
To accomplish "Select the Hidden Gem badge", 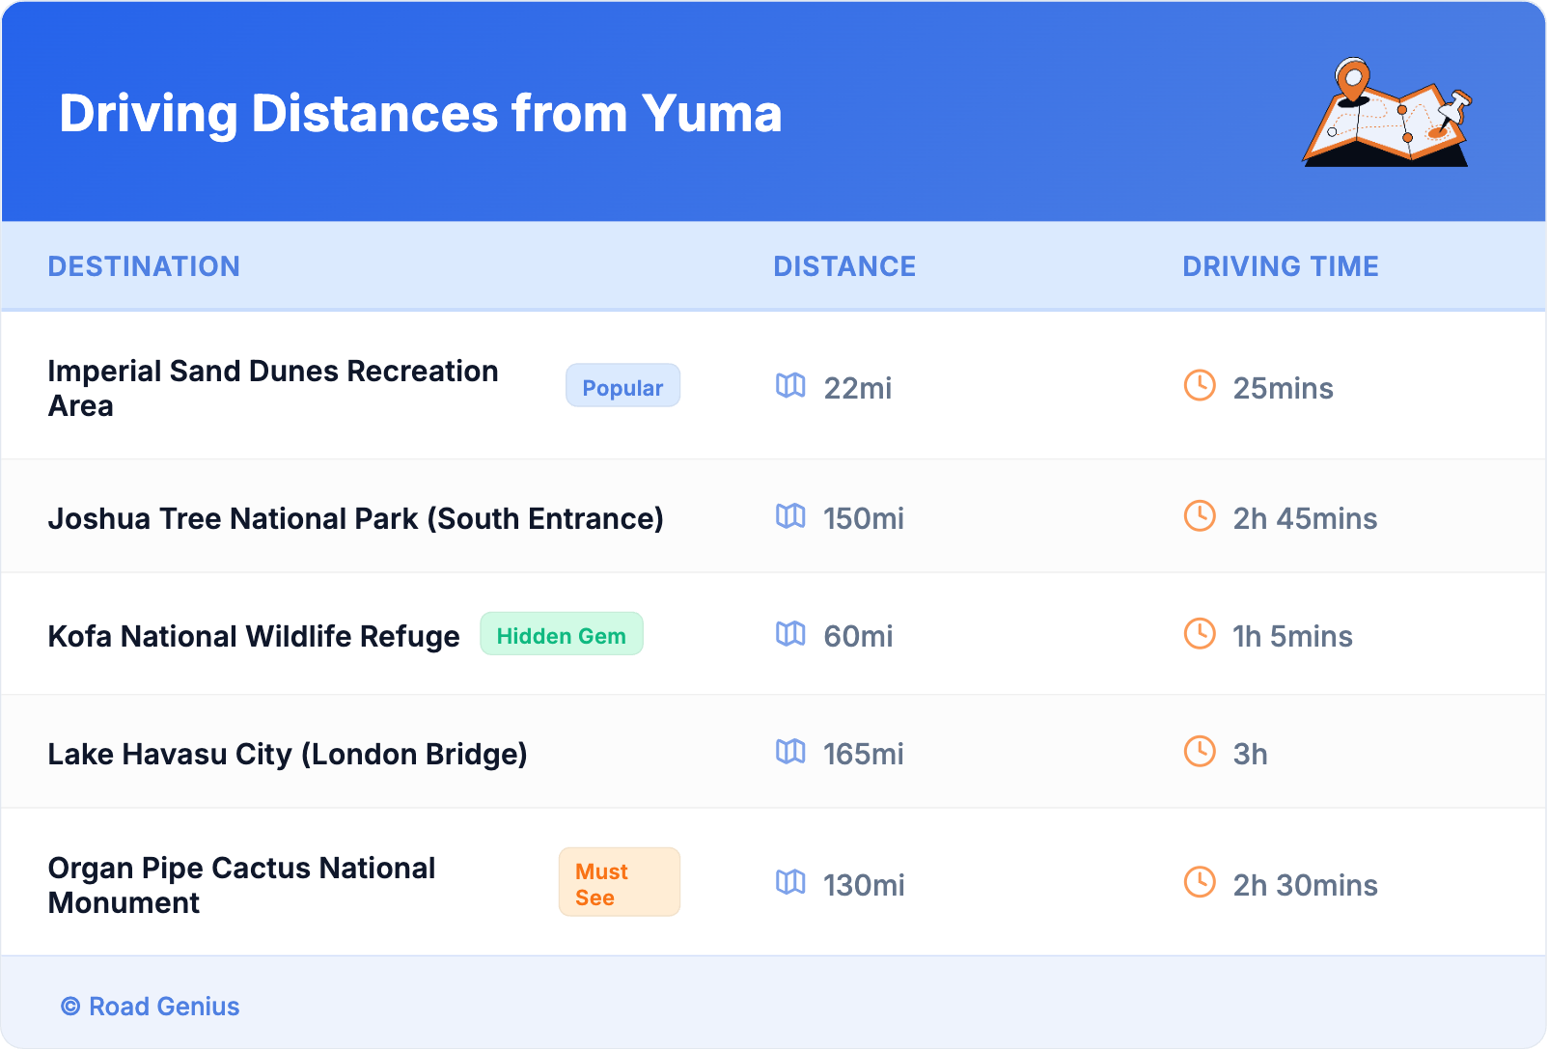I will tap(561, 635).
